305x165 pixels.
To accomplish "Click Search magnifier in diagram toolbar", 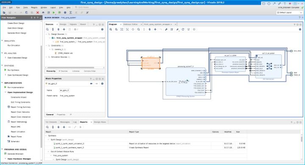I will pos(139,29).
